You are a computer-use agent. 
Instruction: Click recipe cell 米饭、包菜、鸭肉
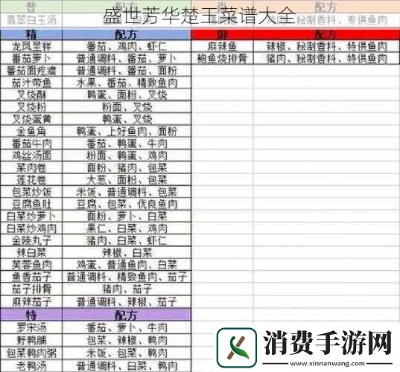click(x=127, y=353)
